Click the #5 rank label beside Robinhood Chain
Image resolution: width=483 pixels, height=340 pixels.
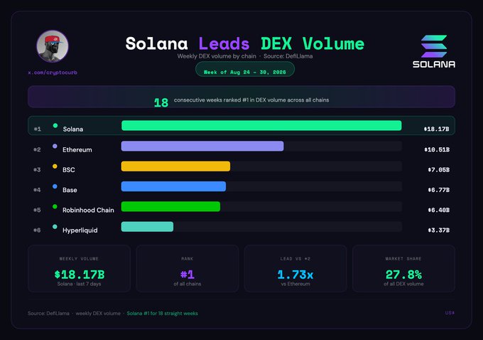click(x=37, y=210)
